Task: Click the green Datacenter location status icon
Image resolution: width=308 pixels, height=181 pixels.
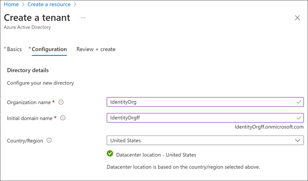Action: tap(110, 154)
